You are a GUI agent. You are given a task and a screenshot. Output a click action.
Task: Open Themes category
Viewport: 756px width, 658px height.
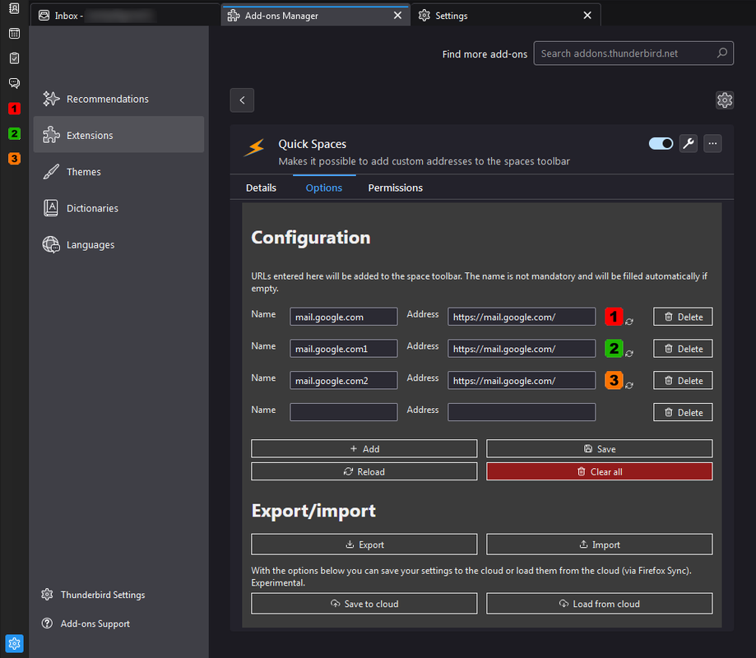[x=118, y=172]
